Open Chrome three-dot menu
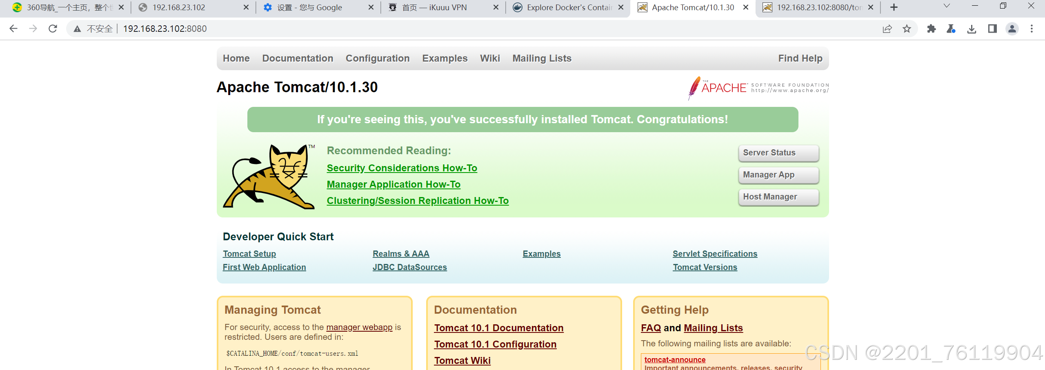Viewport: 1045px width, 370px height. (1032, 29)
